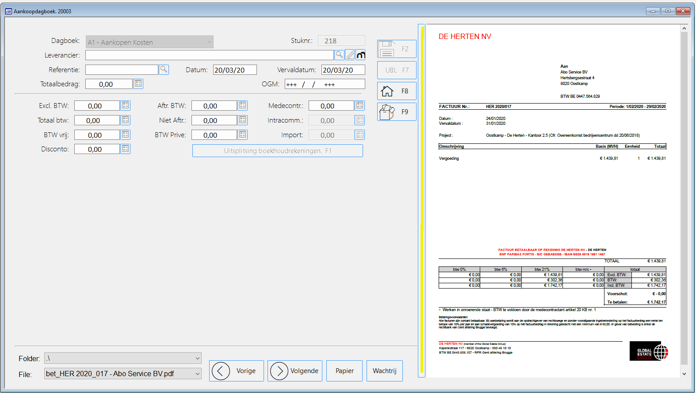
Task: Open the calculator next to Aftr. BTW
Action: (243, 106)
